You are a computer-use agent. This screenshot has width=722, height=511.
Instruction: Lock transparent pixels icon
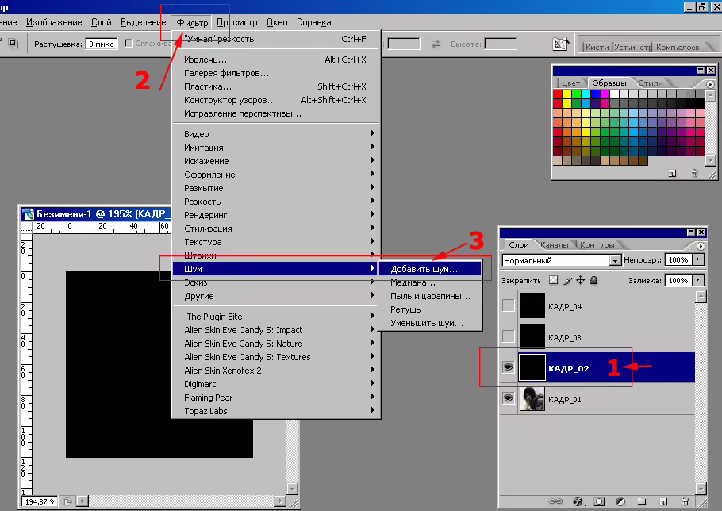coord(554,280)
